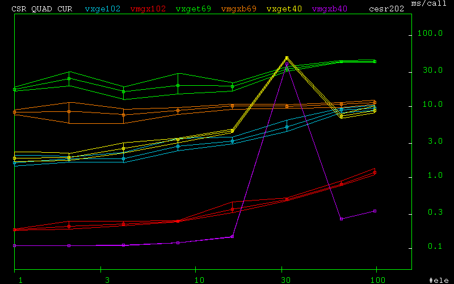Click the '100' x-axis tick label
Image resolution: width=454 pixels, height=284 pixels.
[x=378, y=280]
